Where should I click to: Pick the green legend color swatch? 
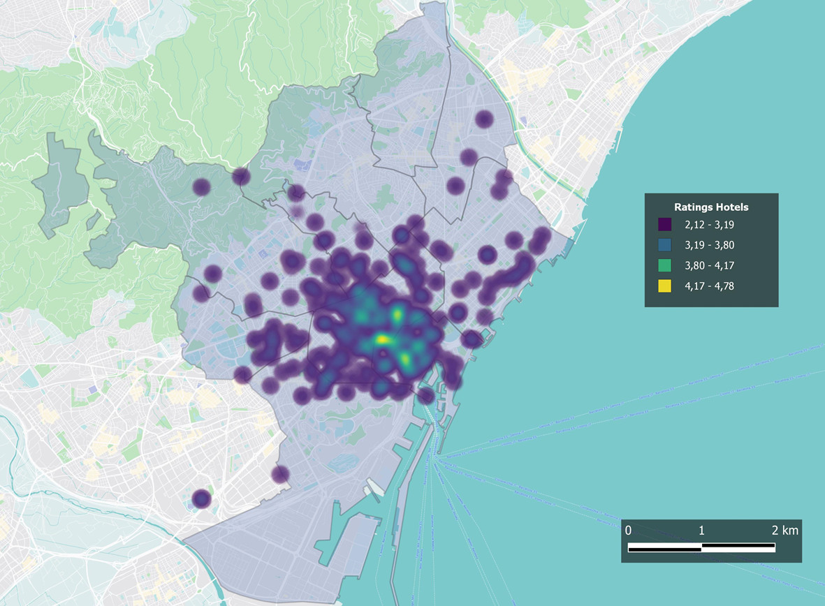point(664,266)
